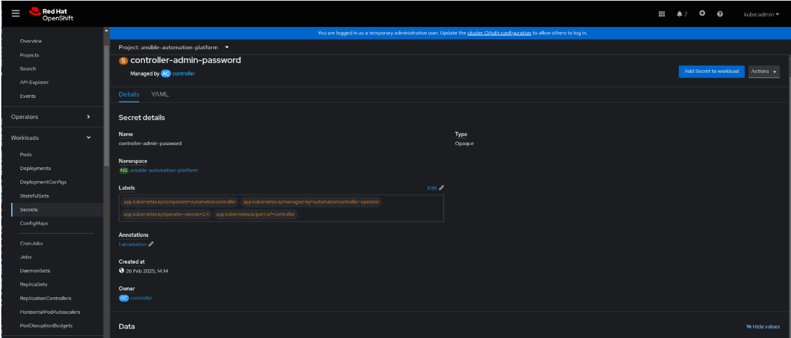
Task: Click the pencil icon beside 1 annotation
Action: (x=152, y=244)
